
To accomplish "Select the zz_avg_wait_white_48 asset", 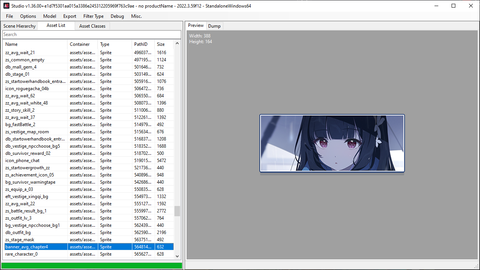I will tap(88, 103).
